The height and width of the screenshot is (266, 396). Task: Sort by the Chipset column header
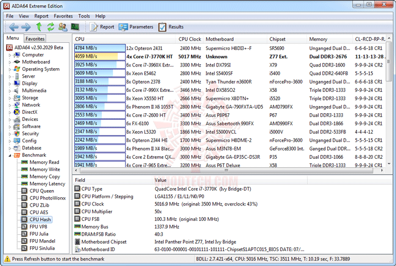287,39
